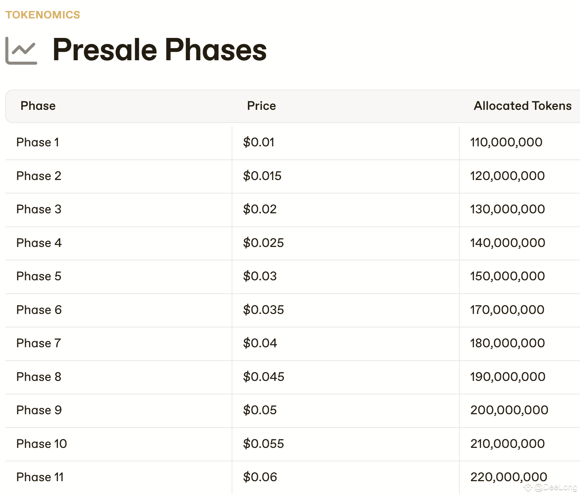Click the Presale Phases heading
The image size is (580, 495).
tap(160, 50)
